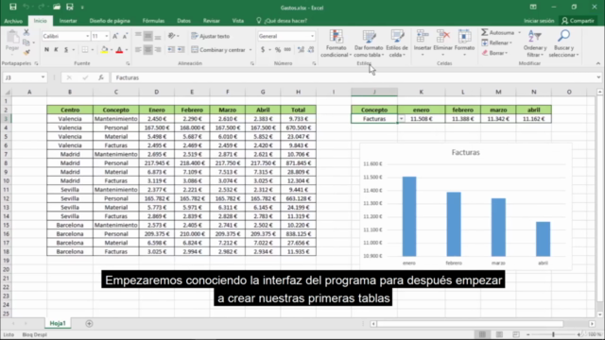Open the Borrar clear dropdown
Screen dimensions: 605x340
coord(494,53)
